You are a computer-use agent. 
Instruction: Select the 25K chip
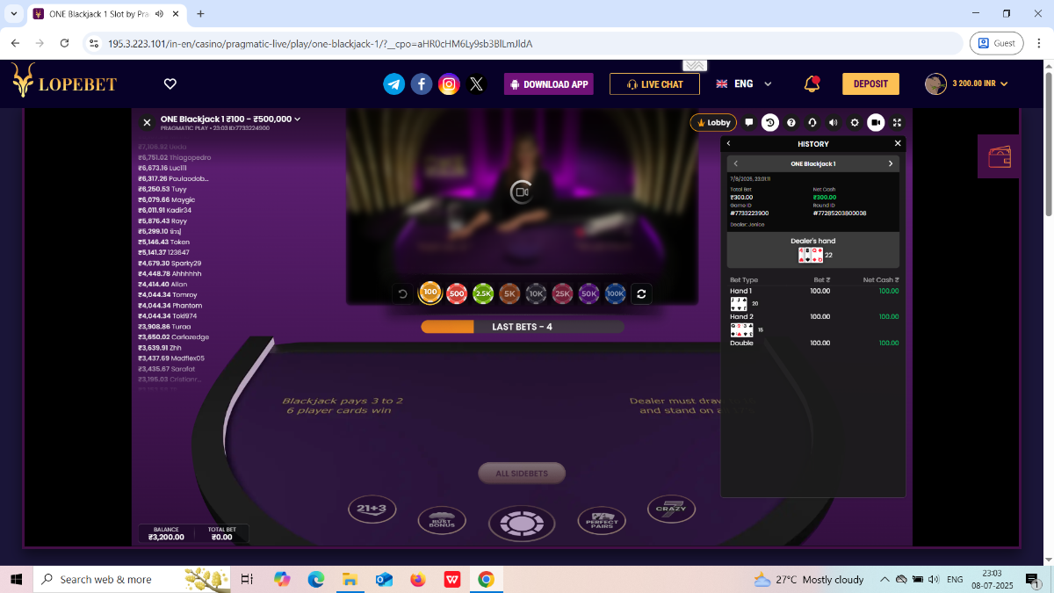point(562,294)
